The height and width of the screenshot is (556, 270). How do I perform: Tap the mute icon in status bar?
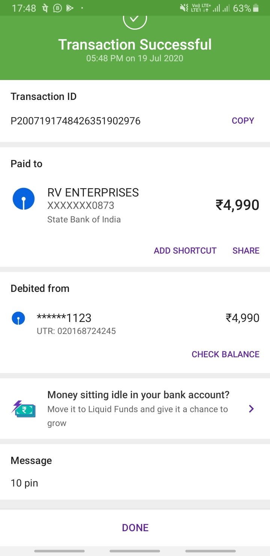coord(184,8)
